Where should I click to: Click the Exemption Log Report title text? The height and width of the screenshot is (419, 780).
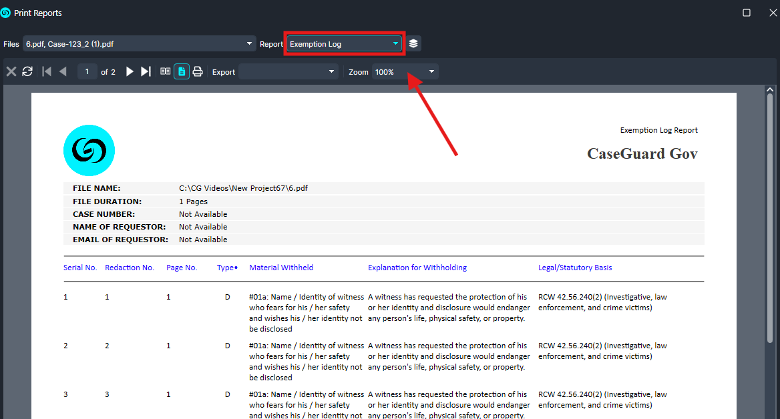(658, 130)
